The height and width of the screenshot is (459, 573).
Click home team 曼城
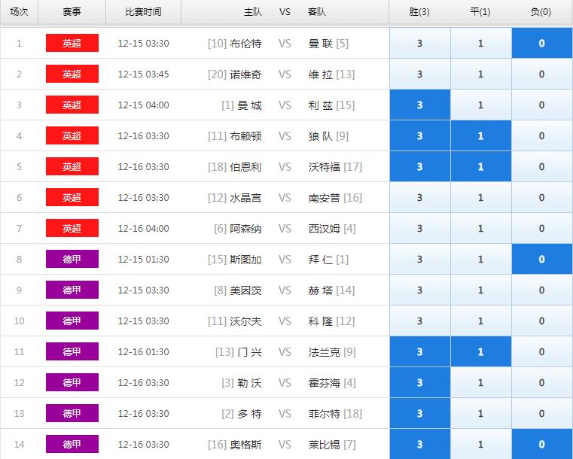tap(249, 105)
